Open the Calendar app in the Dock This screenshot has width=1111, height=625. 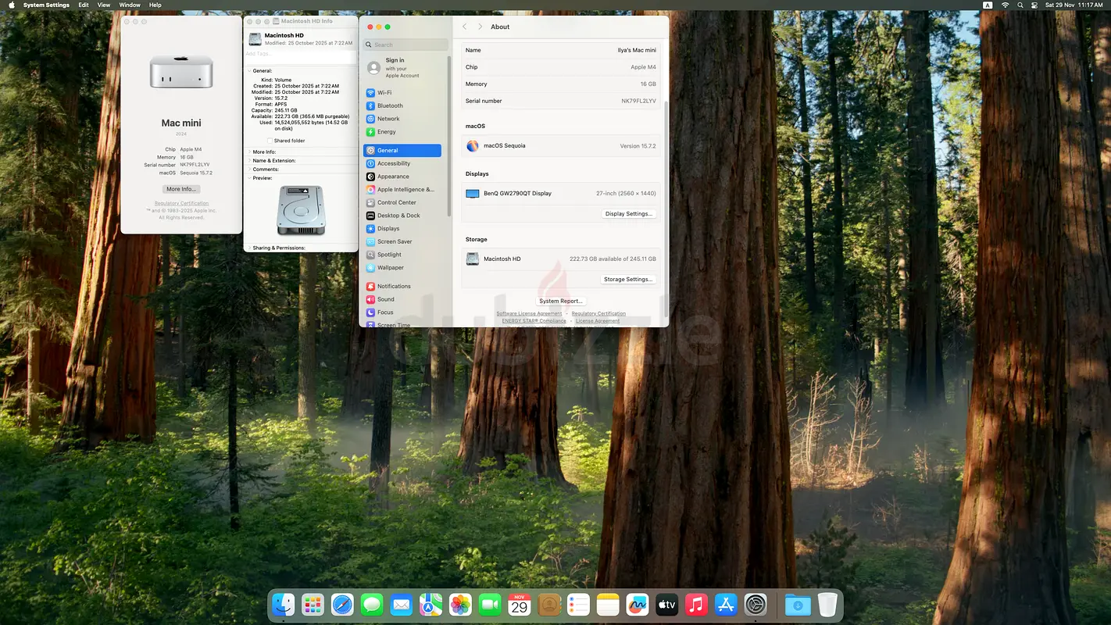(x=520, y=605)
